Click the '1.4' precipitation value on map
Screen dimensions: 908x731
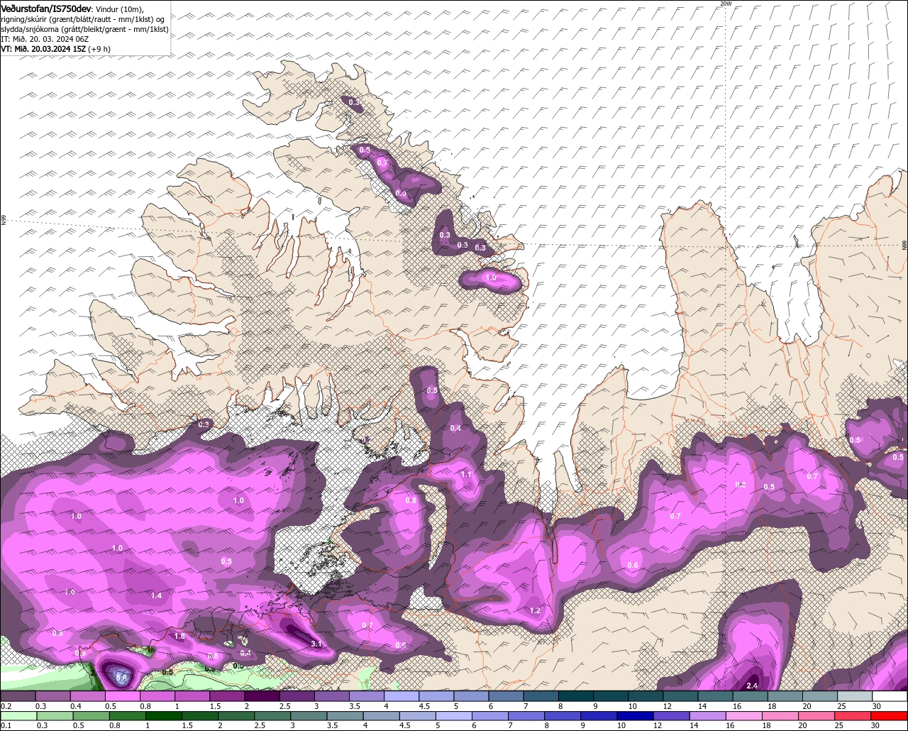coord(157,595)
